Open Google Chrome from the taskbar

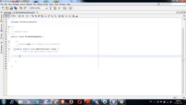[54, 102]
